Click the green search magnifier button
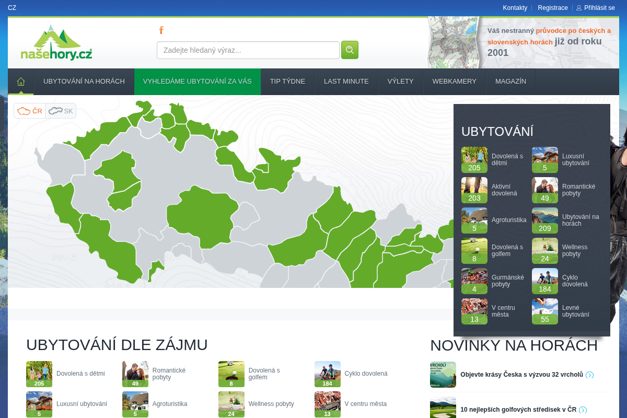This screenshot has width=627, height=418. 350,50
